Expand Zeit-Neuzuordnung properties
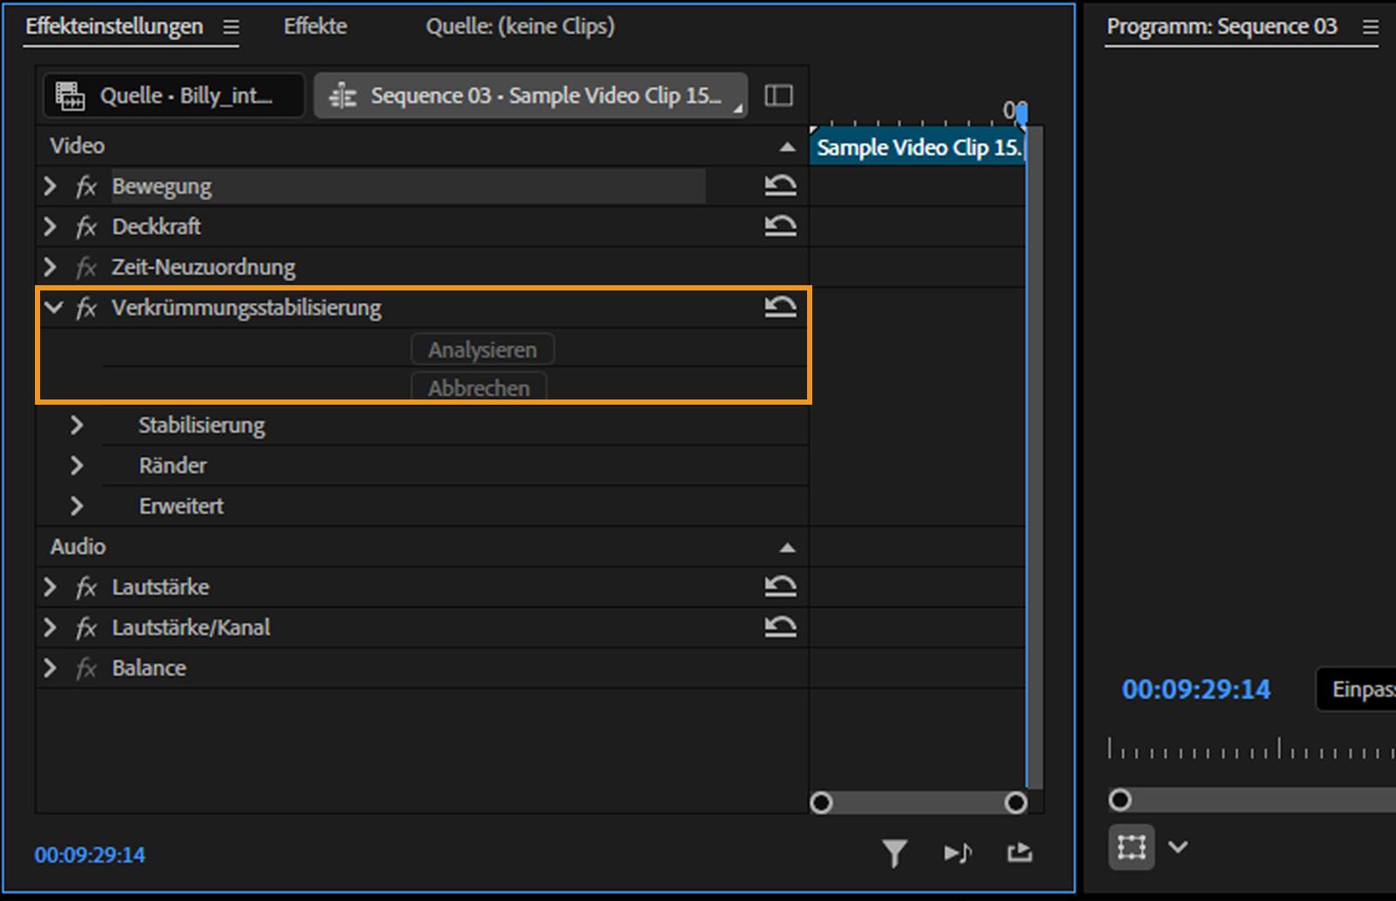 51,267
